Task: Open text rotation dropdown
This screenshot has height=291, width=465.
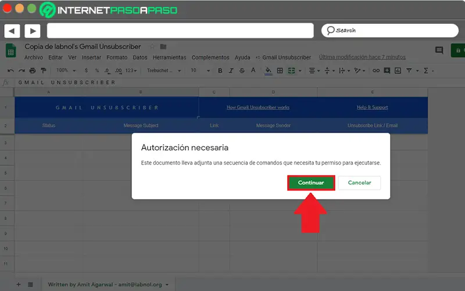Action: tap(359, 70)
